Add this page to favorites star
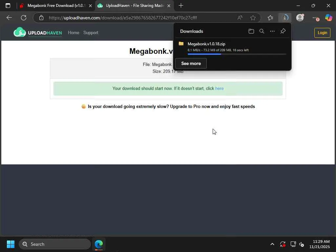336x252 pixels. pos(253,18)
